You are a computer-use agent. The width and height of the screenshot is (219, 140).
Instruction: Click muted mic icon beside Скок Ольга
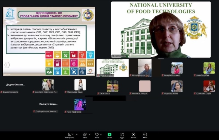coord(99,93)
